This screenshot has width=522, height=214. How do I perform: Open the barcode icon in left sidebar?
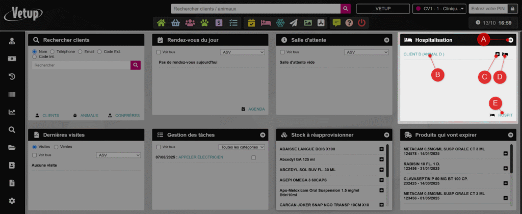12,94
